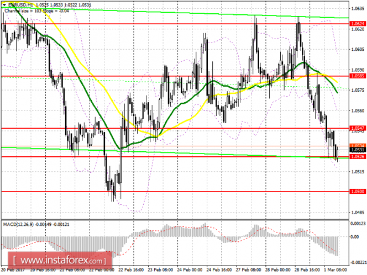Click the MACD 0.00 zero-level axis label
367x275 pixels.
tap(355, 237)
